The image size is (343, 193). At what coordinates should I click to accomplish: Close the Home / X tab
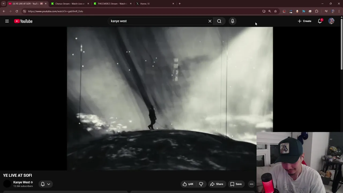(173, 4)
